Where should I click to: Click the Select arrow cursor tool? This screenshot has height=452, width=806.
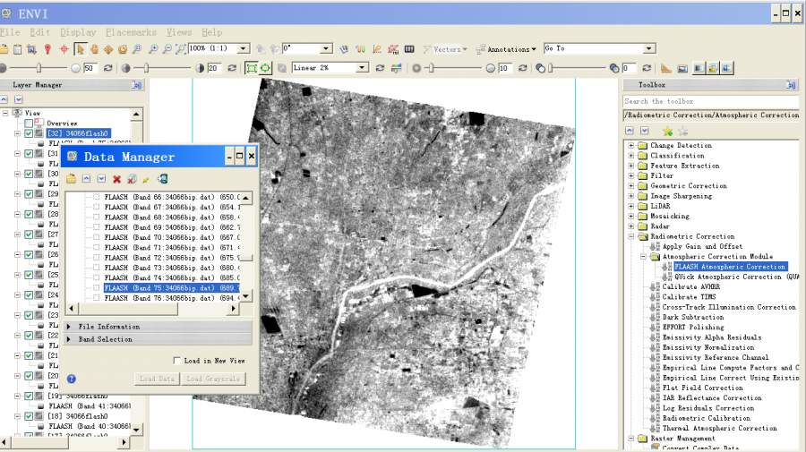[x=80, y=49]
